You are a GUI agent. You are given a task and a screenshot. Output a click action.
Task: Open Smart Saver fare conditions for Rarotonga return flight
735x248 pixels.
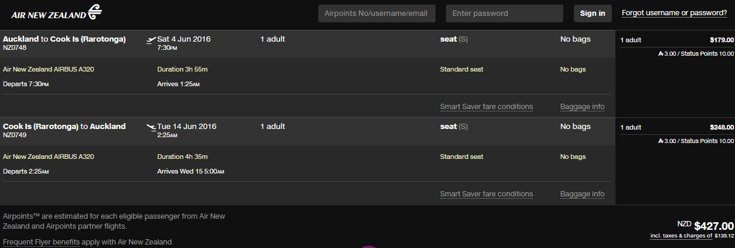486,194
